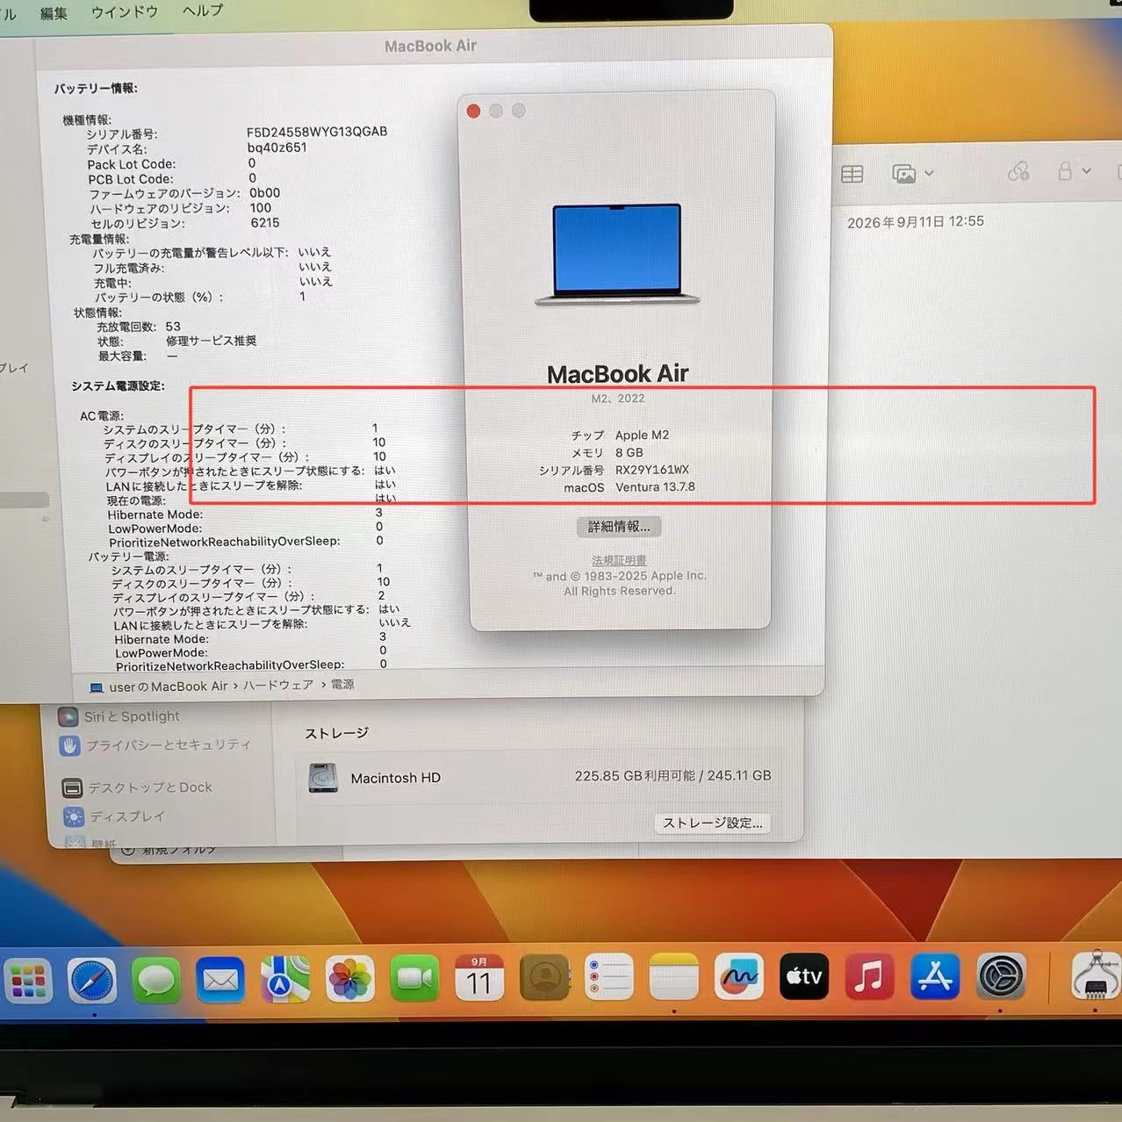
Task: Open the Notes app in Dock
Action: (x=673, y=976)
